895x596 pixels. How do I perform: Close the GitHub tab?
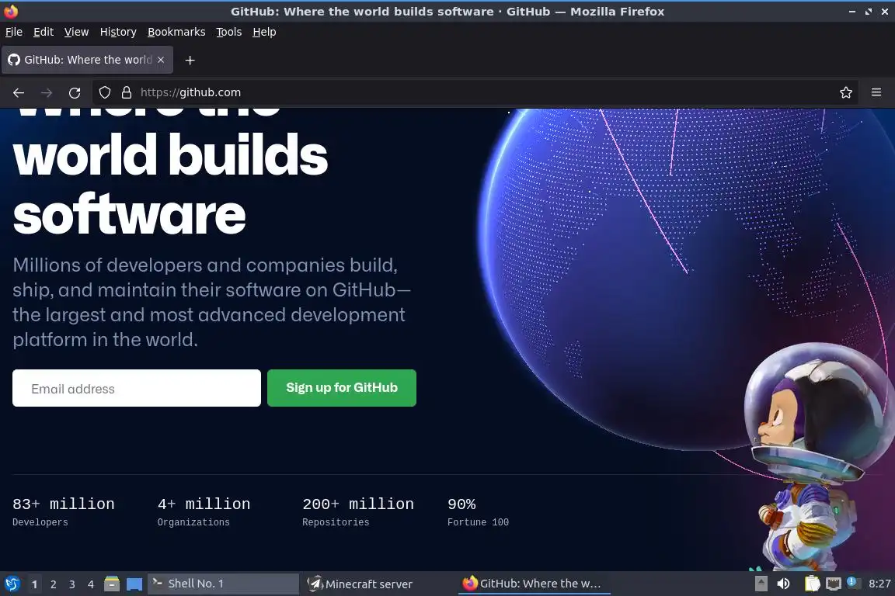coord(161,59)
